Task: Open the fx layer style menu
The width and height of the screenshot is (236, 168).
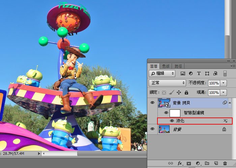Action: pyautogui.click(x=180, y=163)
